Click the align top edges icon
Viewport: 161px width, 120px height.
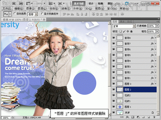pos(64,14)
